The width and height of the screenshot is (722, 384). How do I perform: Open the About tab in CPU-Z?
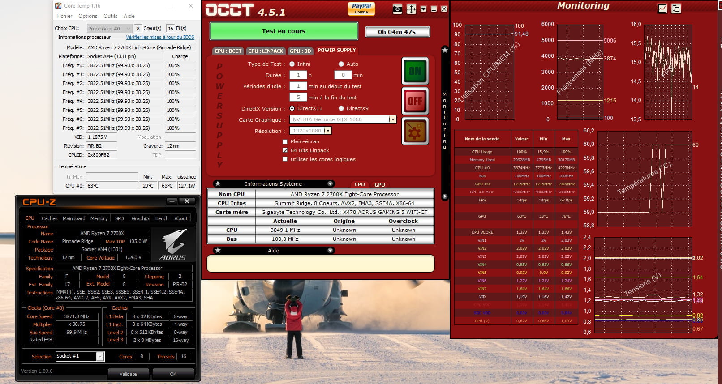tap(181, 218)
